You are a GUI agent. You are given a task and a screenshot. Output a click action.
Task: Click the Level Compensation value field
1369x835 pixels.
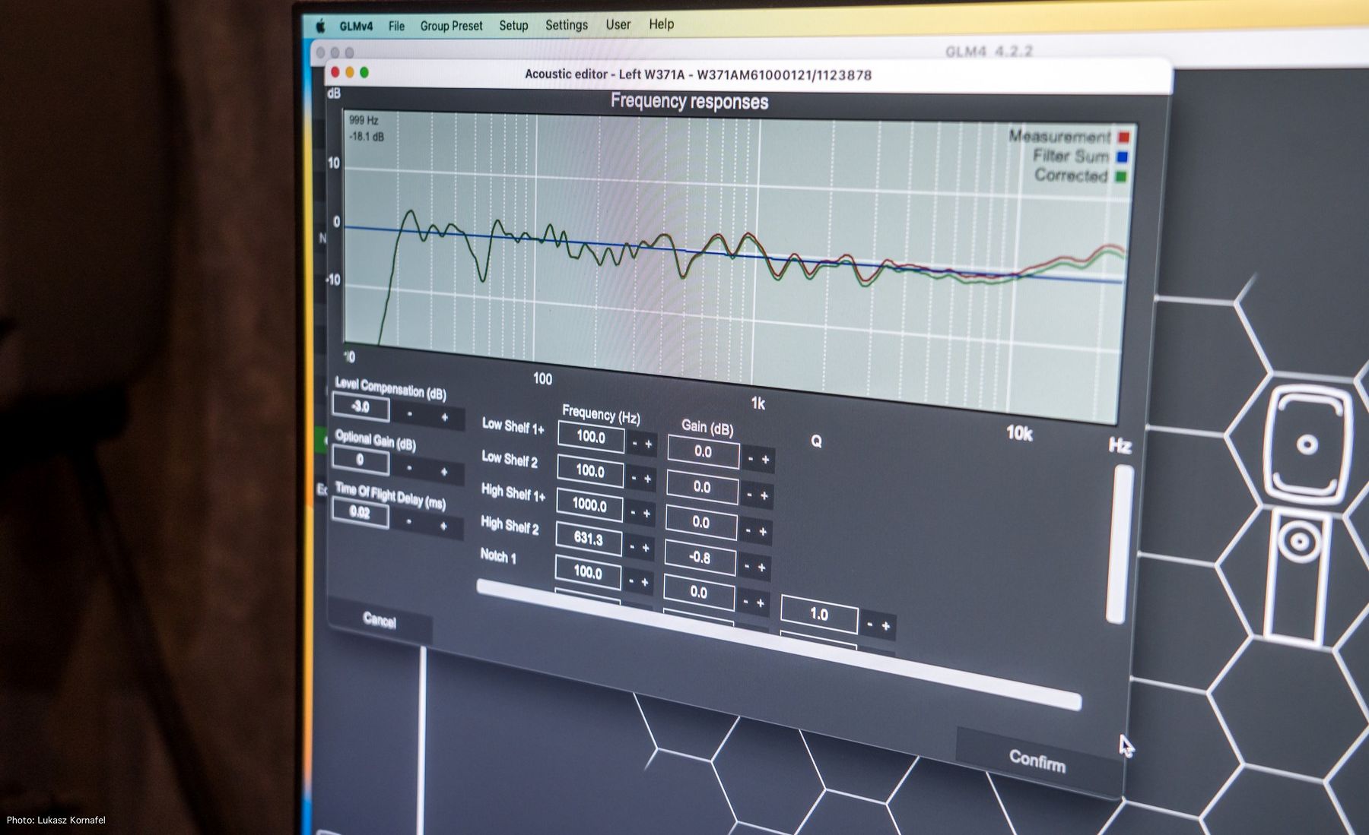(361, 407)
